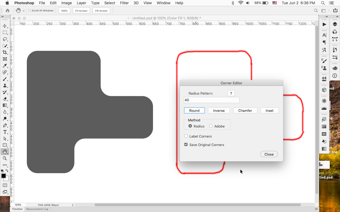340x212 pixels.
Task: Open the Layers panel from the right sidebar
Action: 334,24
